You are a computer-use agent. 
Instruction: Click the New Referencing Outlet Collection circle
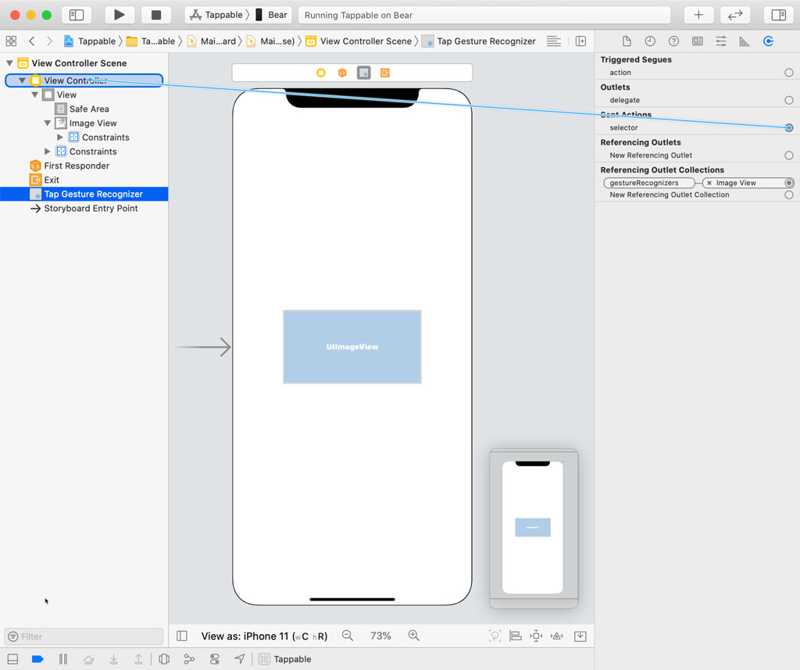click(x=789, y=194)
